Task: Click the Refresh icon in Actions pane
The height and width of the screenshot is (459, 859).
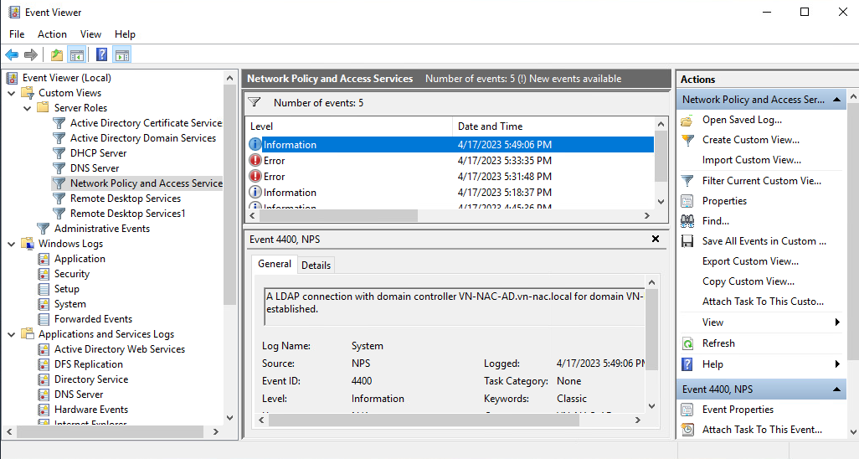Action: [x=687, y=343]
